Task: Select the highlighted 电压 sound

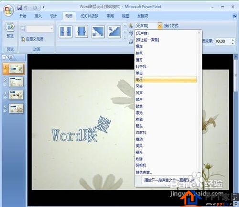Action: [x=166, y=79]
